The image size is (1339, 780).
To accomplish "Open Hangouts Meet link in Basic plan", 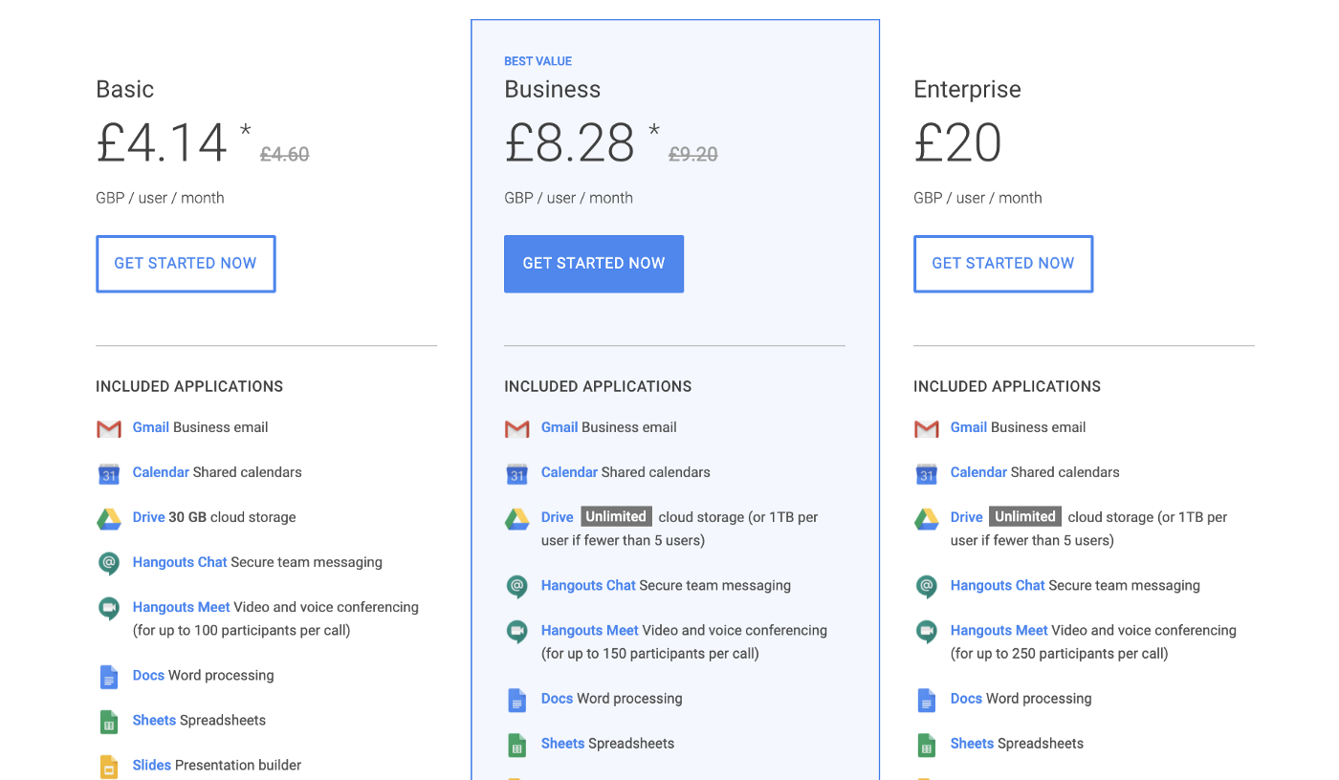I will point(182,607).
